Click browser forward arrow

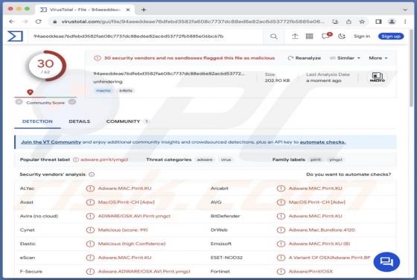click(x=25, y=22)
